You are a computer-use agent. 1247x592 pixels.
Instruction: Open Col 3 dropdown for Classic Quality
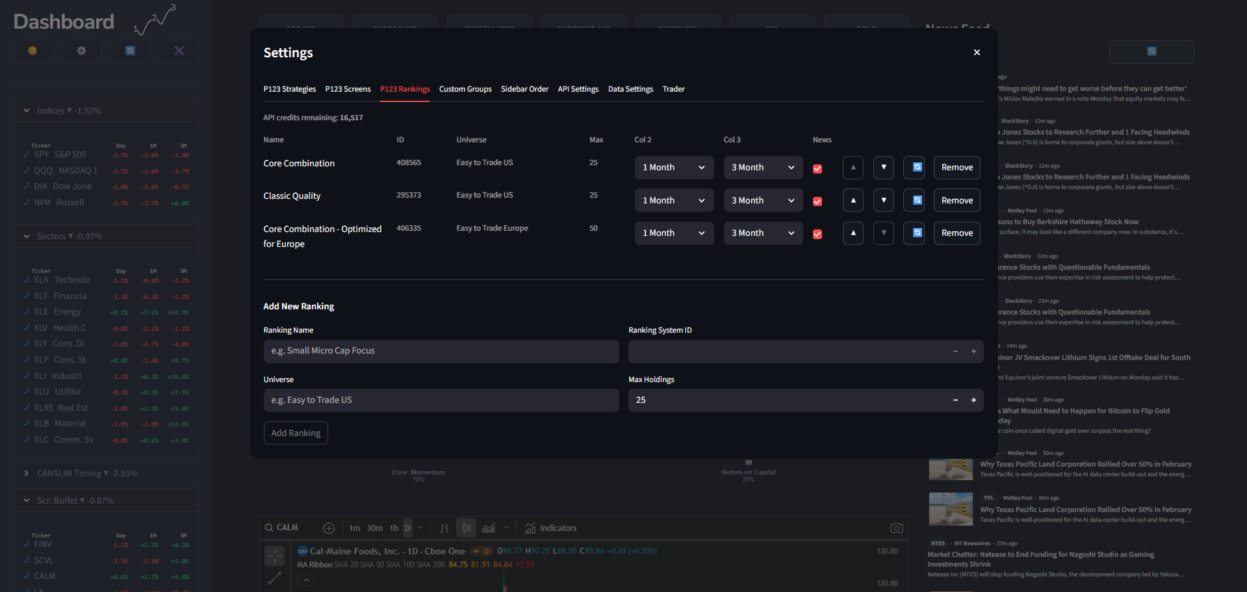pos(763,200)
